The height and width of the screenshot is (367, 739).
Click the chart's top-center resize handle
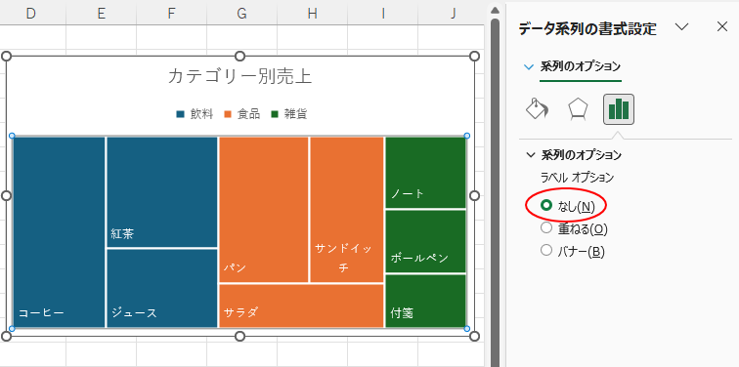click(239, 57)
